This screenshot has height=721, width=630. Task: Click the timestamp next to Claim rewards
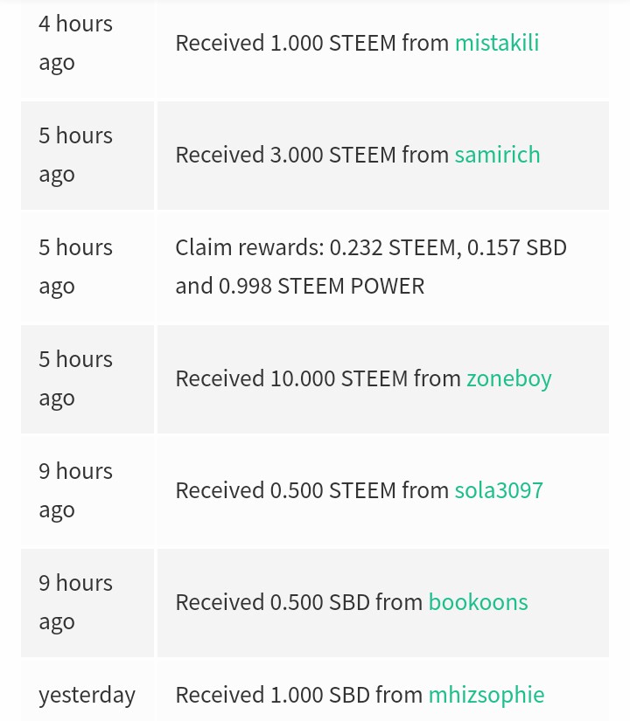(x=75, y=267)
